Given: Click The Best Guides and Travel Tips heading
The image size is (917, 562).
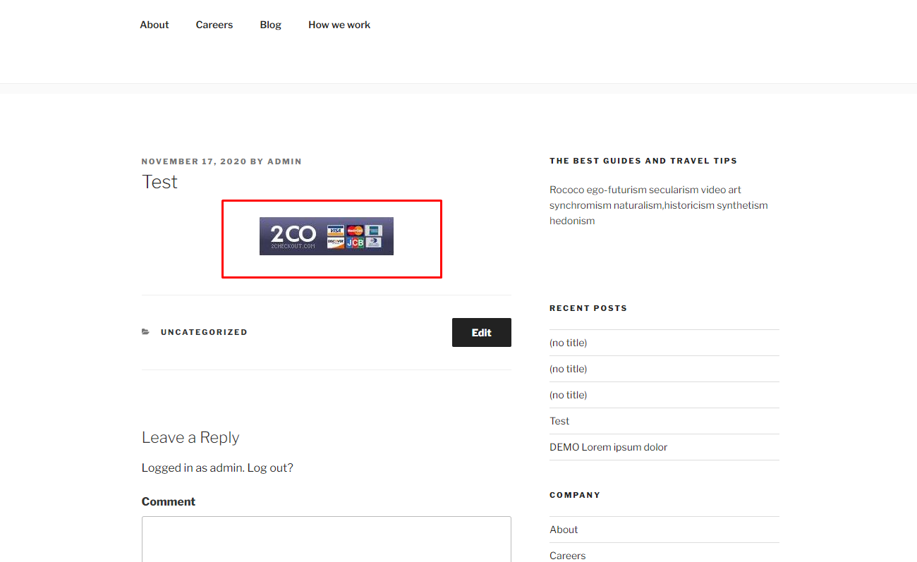Looking at the screenshot, I should click(x=643, y=161).
